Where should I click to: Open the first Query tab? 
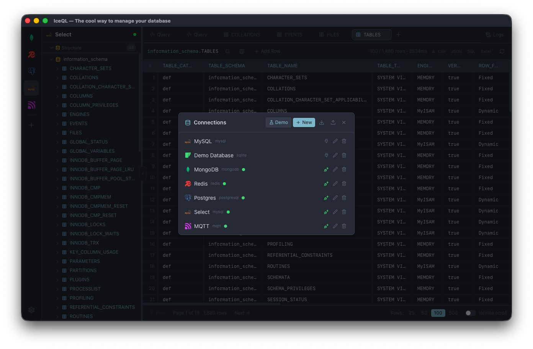(160, 35)
